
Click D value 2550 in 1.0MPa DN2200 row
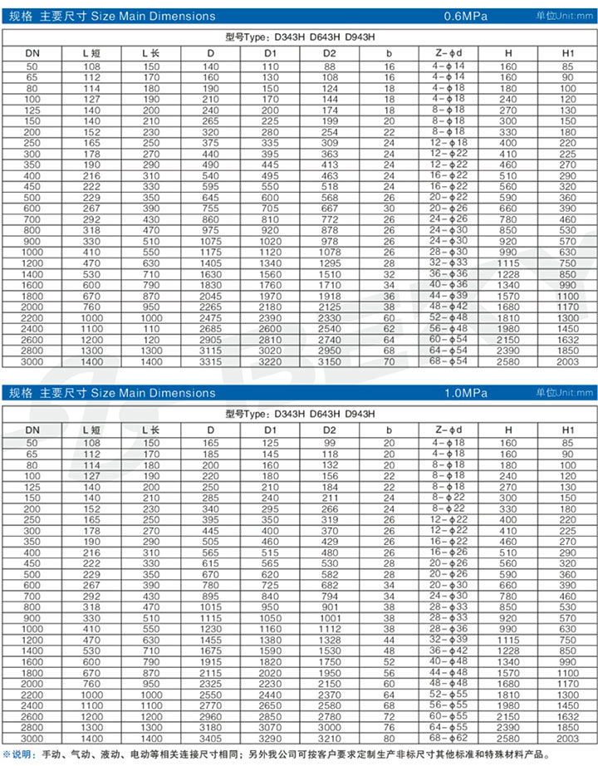[211, 695]
